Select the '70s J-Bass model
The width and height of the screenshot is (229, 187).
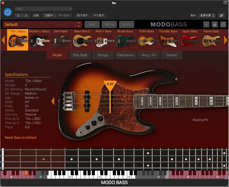pyautogui.click(x=17, y=40)
